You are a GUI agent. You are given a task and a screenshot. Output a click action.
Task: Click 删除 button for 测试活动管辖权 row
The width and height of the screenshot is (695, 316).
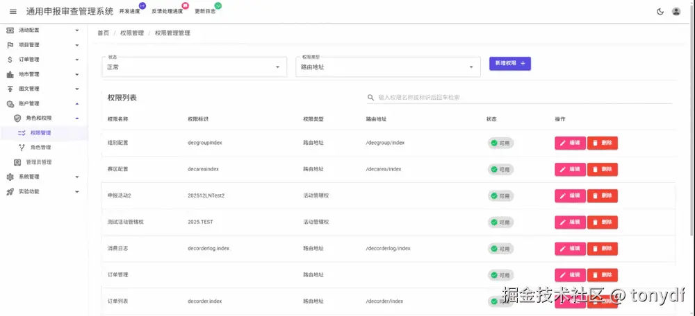click(x=602, y=222)
